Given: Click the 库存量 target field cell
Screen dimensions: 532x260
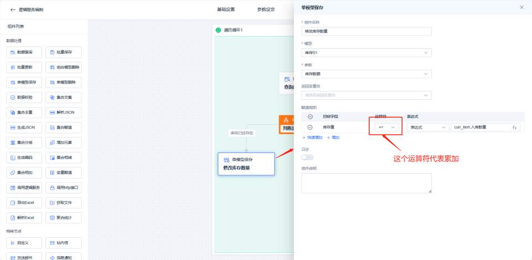Looking at the screenshot, I should 329,128.
